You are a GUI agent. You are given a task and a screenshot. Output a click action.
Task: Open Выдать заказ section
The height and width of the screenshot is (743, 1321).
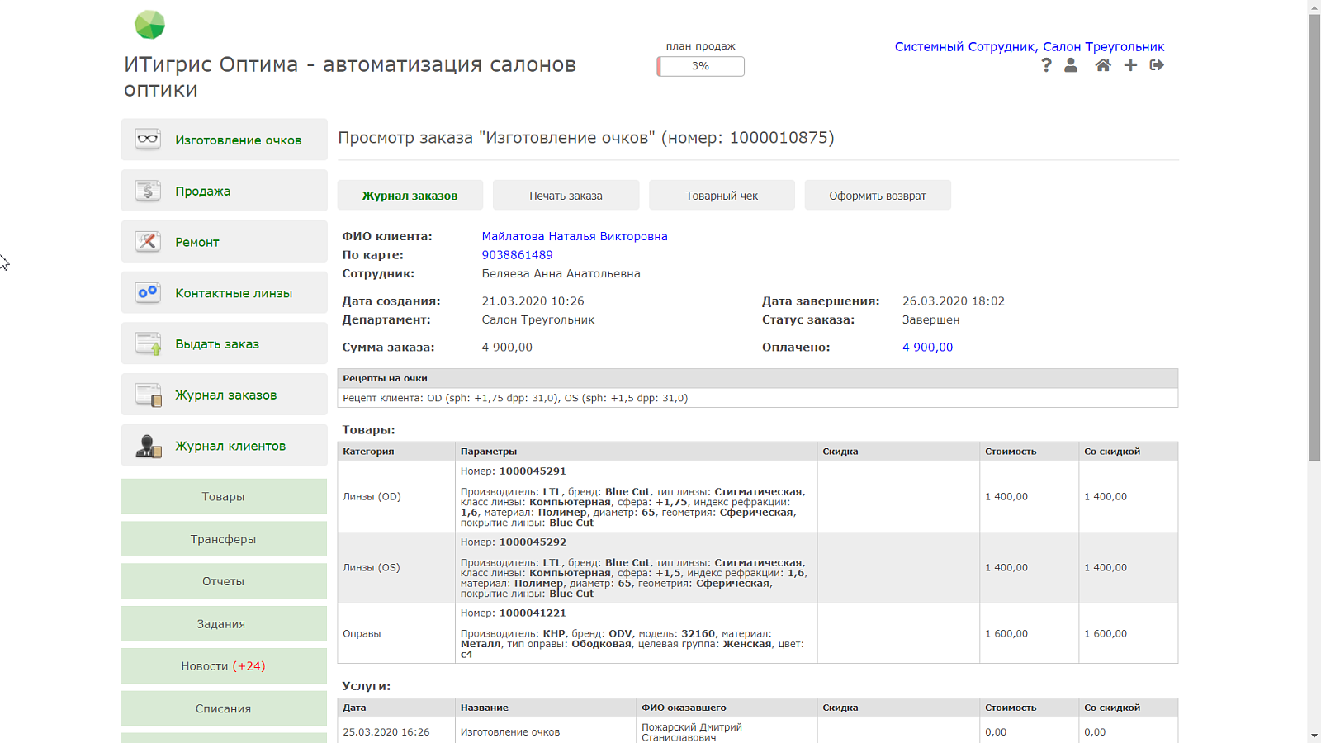click(x=225, y=343)
